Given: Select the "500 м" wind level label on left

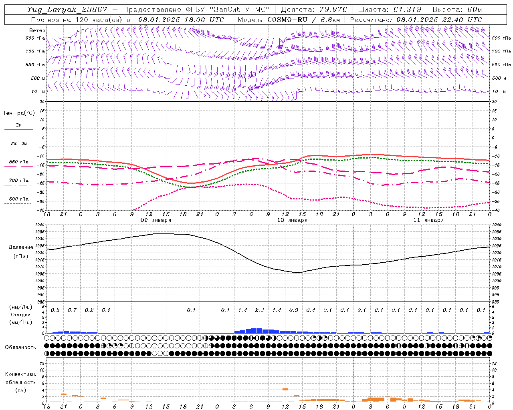Looking at the screenshot, I should pos(38,78).
